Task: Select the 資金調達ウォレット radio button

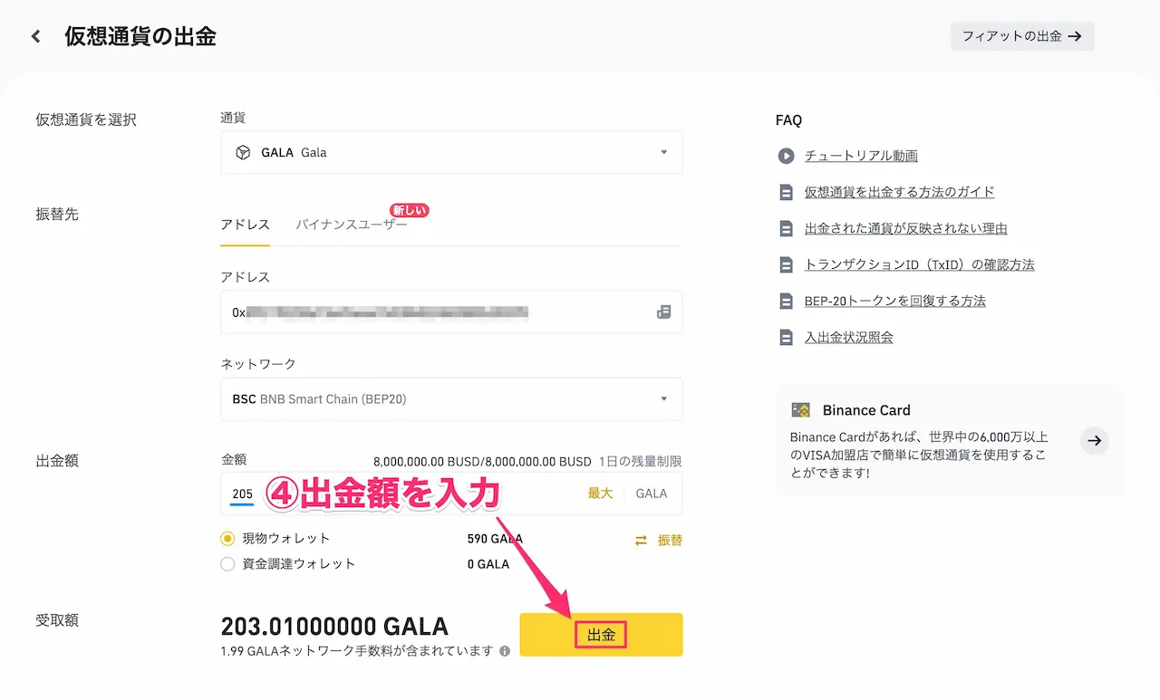Action: (x=227, y=564)
